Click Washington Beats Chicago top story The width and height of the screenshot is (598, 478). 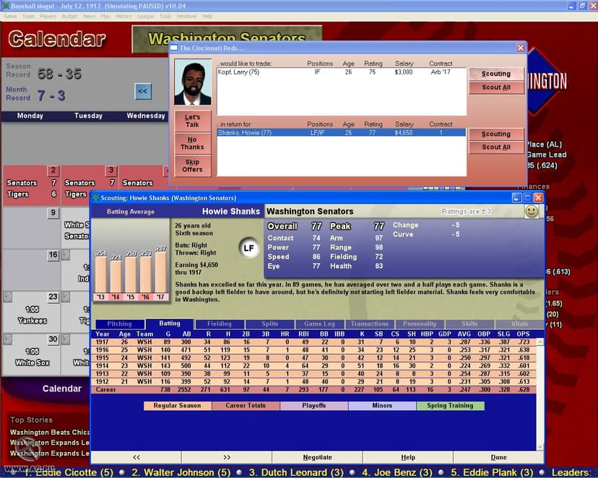click(50, 433)
